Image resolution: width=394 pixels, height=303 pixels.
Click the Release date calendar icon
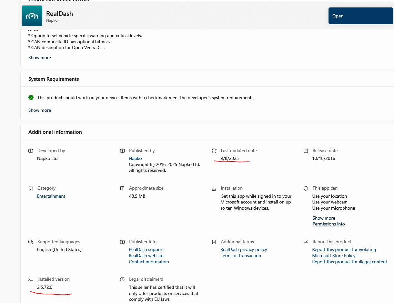(306, 151)
